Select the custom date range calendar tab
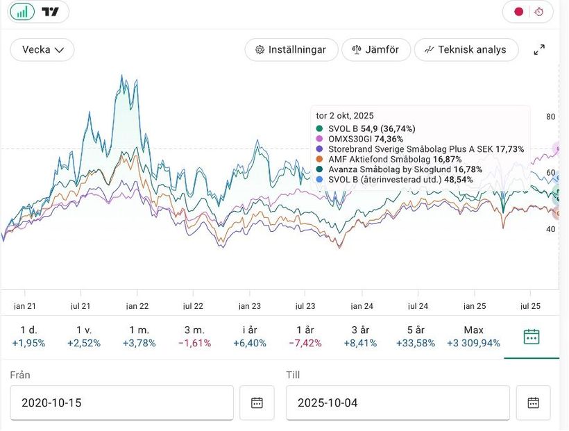The height and width of the screenshot is (431, 569). point(531,337)
